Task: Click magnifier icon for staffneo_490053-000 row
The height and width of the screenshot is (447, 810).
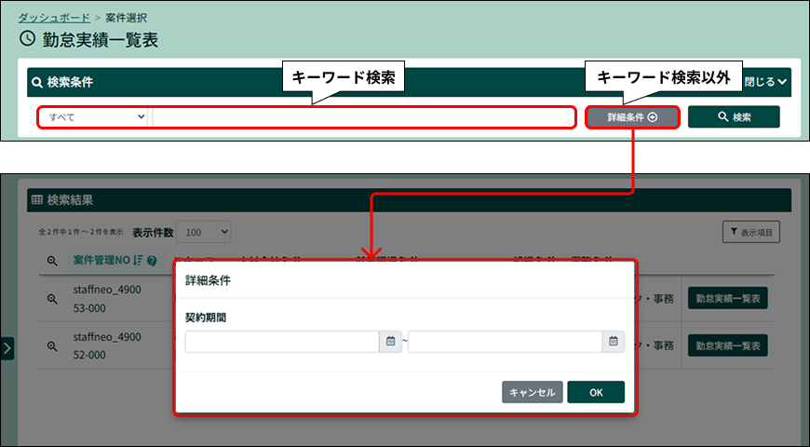Action: point(52,299)
